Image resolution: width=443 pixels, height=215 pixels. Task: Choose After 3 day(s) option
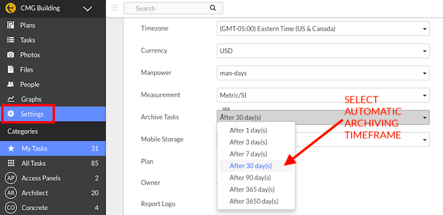point(248,142)
